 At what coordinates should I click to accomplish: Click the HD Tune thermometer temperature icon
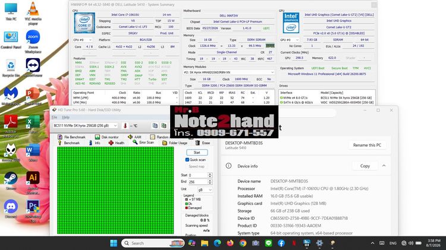pyautogui.click(x=125, y=125)
